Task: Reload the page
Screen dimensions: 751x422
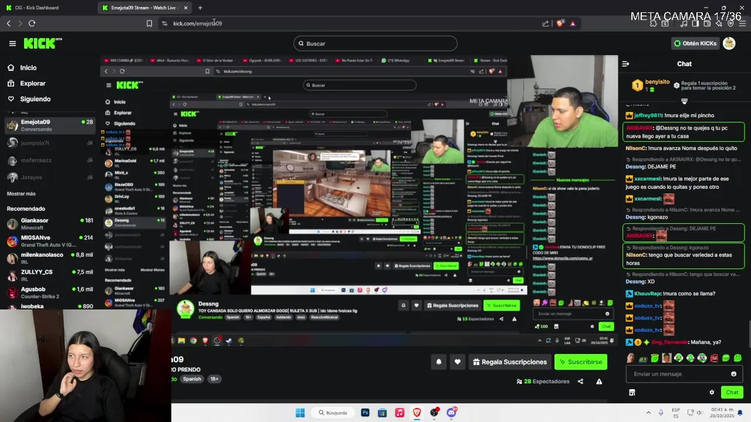Action: pos(32,23)
